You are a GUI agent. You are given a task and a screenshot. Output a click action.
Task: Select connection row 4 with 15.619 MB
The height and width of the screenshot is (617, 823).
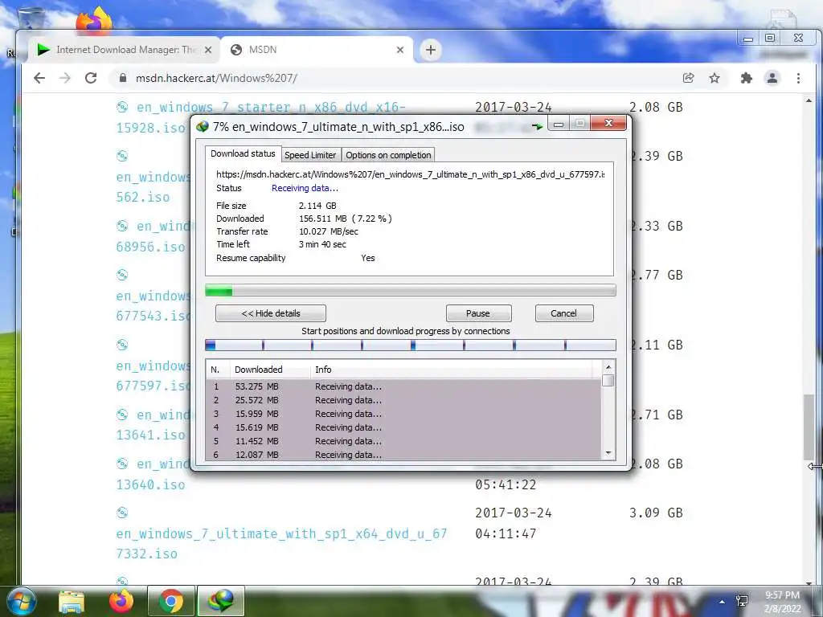(x=403, y=427)
